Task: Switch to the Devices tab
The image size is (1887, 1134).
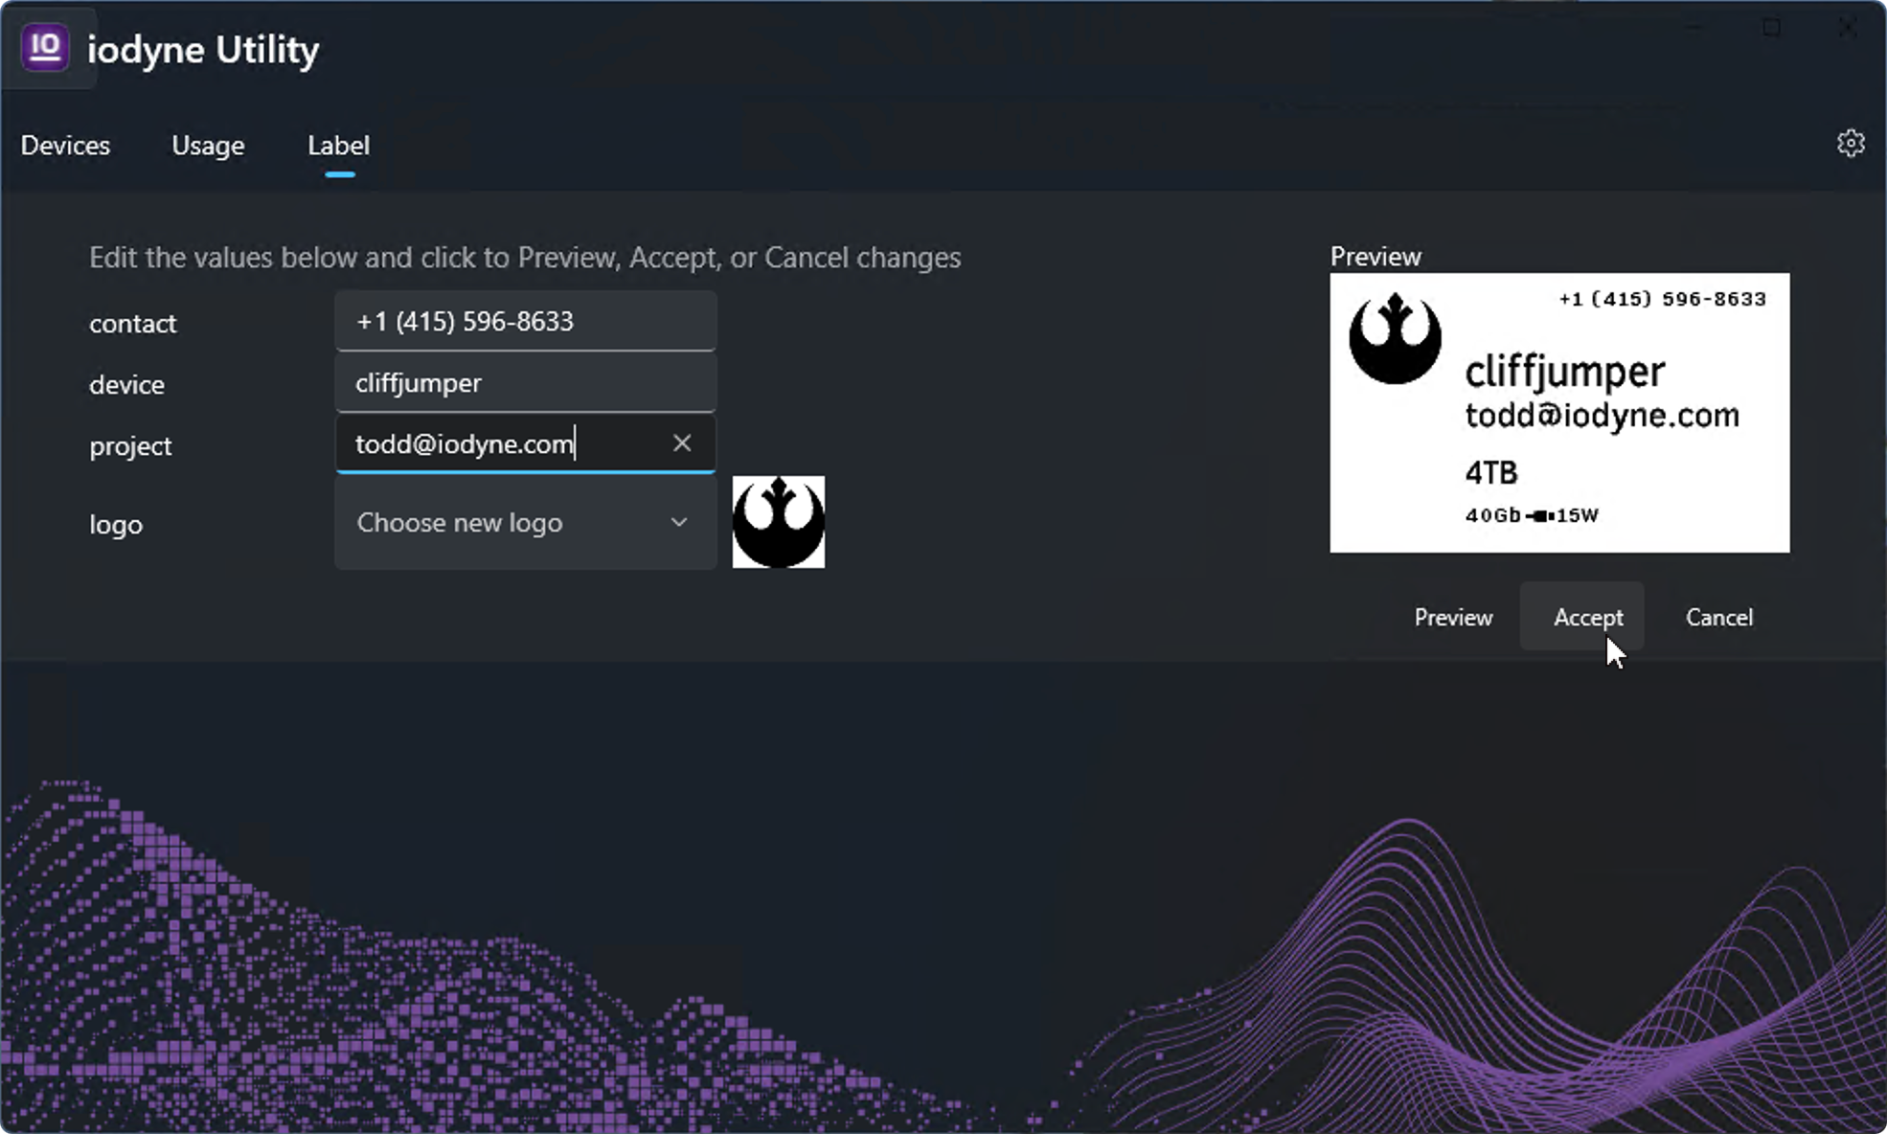Action: click(65, 146)
